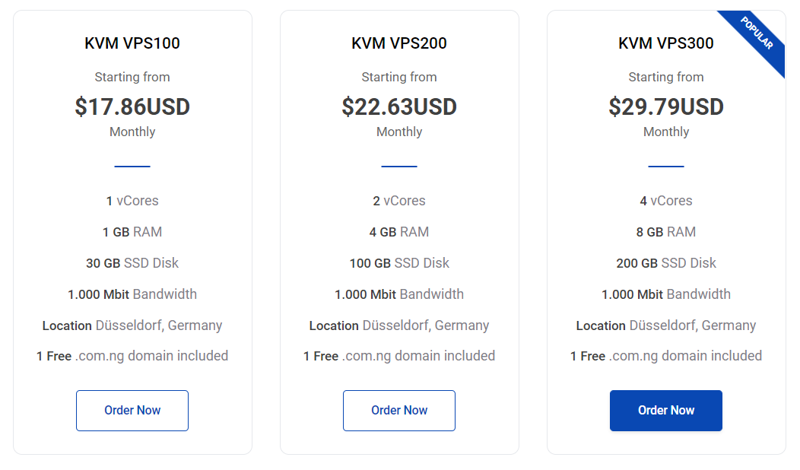This screenshot has width=800, height=470.
Task: Click the blue divider under VPS200 price
Action: 399,167
